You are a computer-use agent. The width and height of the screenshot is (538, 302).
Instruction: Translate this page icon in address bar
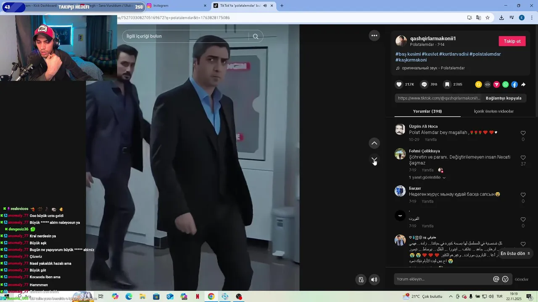pyautogui.click(x=478, y=18)
